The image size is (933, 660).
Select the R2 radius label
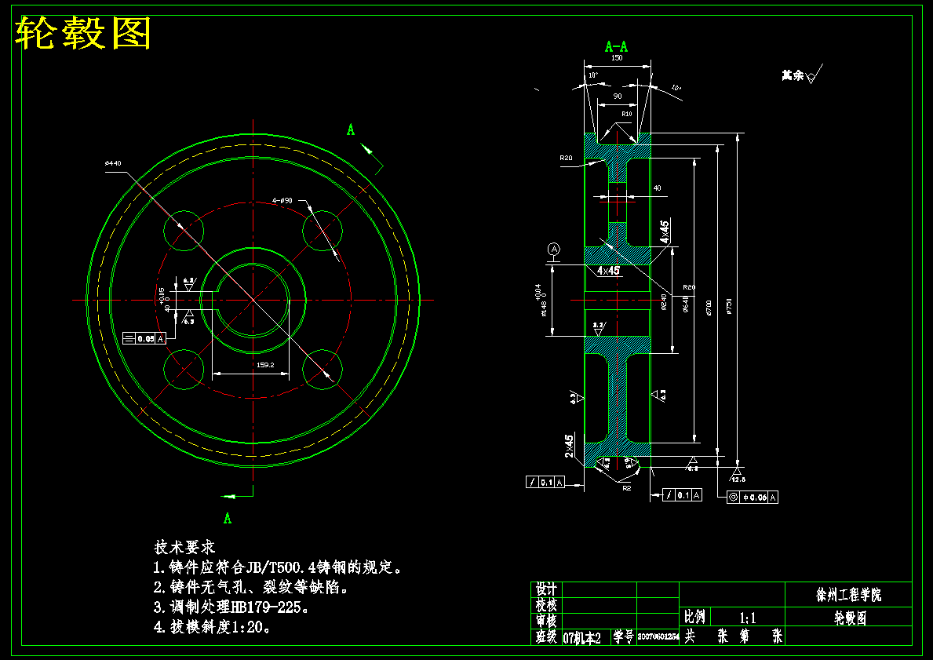[626, 488]
